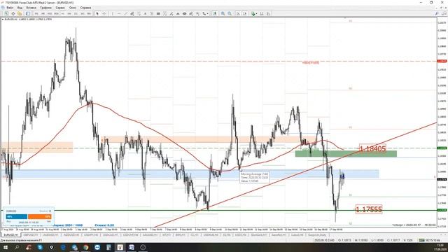Click the Moving Average tooltip box

click(254, 177)
